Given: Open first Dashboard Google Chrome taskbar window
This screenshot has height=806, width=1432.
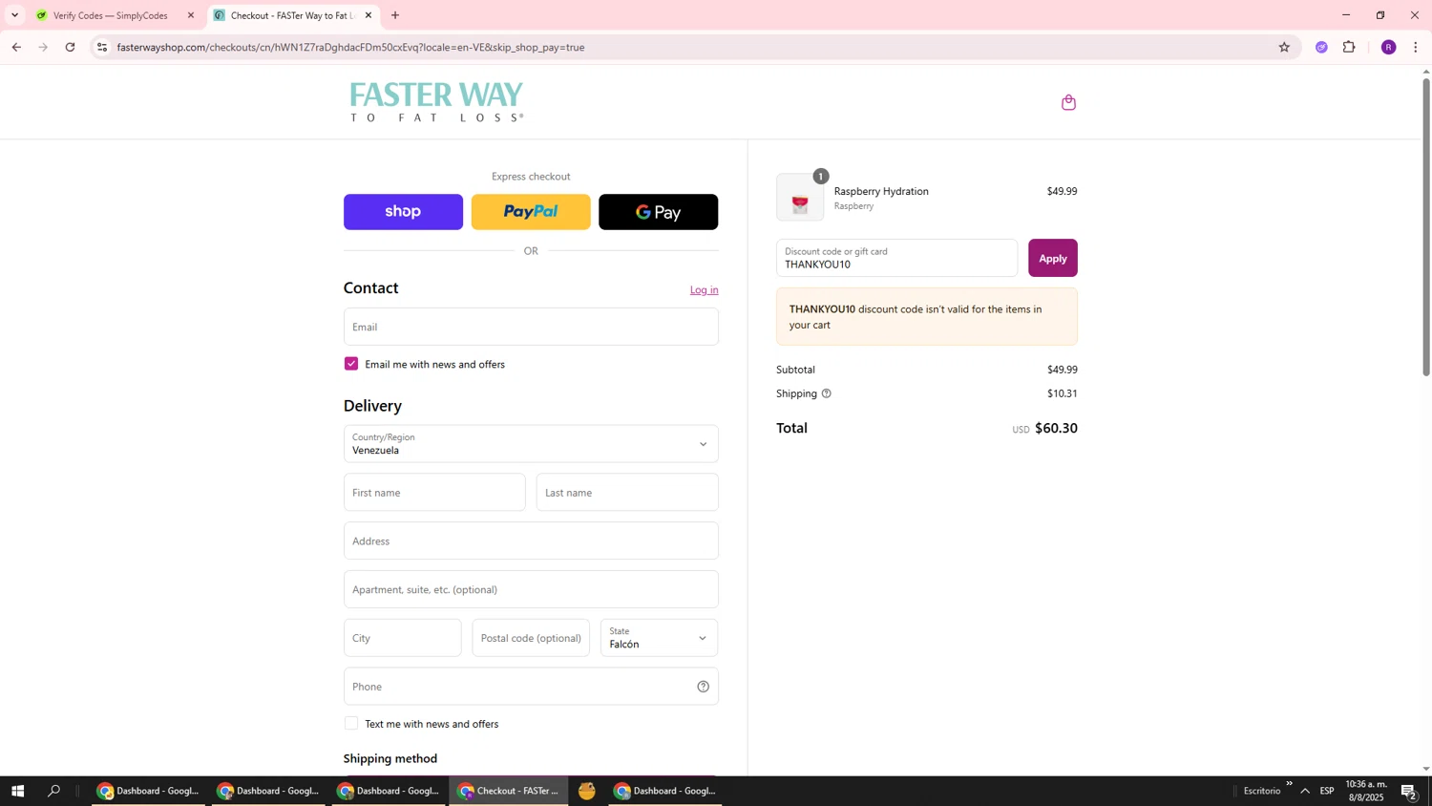Looking at the screenshot, I should click(148, 791).
